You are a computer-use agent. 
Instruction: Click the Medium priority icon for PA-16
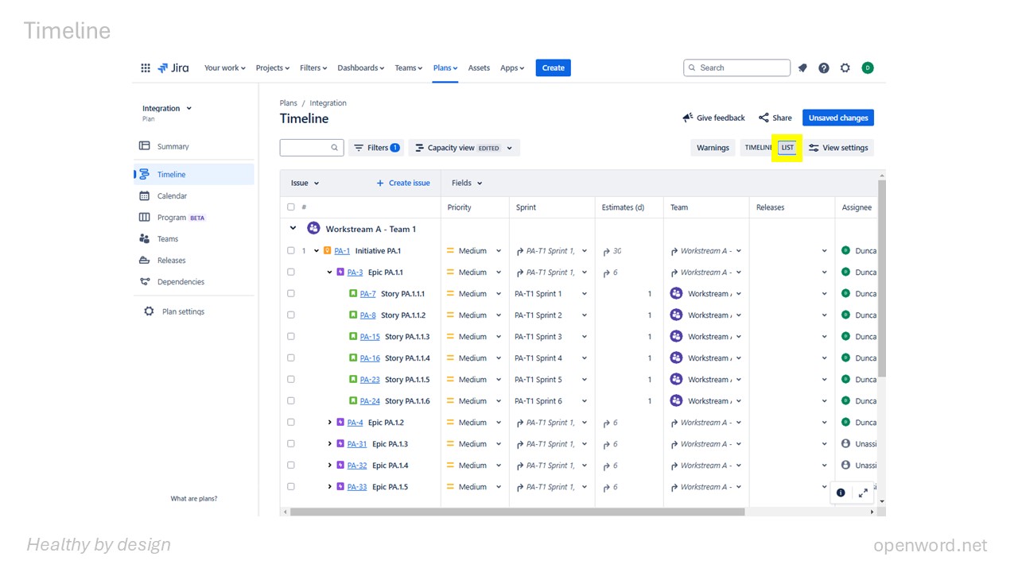450,358
